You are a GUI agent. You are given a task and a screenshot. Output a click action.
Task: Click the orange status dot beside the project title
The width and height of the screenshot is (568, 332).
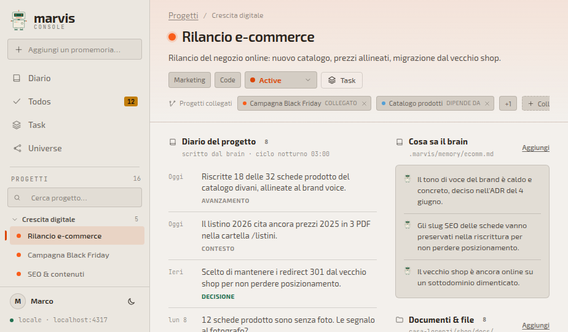(172, 37)
